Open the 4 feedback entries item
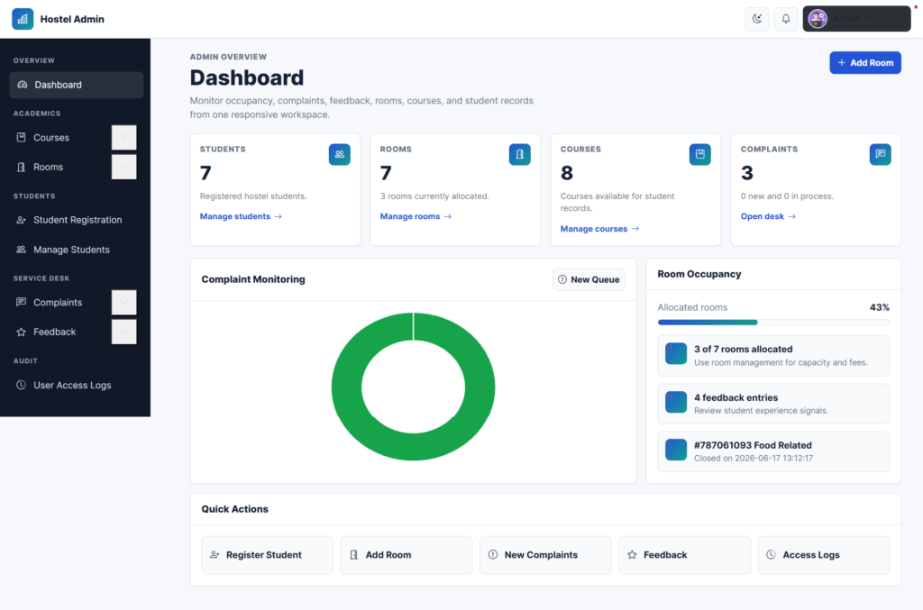The height and width of the screenshot is (610, 923). [x=773, y=404]
